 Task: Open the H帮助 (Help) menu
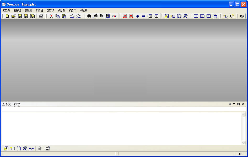[83, 11]
